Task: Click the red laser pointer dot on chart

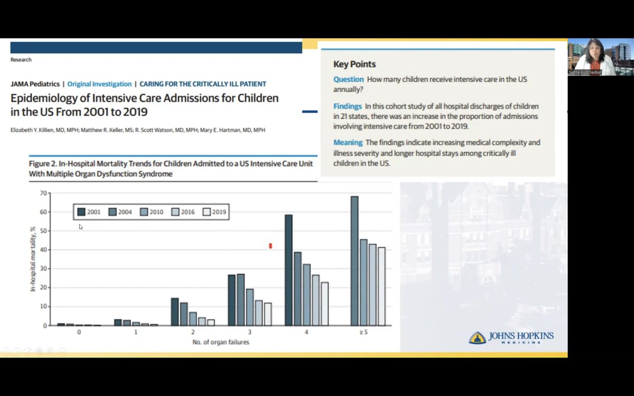Action: click(271, 246)
